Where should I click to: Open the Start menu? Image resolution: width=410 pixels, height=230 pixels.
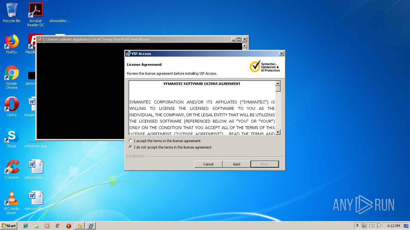(x=9, y=226)
